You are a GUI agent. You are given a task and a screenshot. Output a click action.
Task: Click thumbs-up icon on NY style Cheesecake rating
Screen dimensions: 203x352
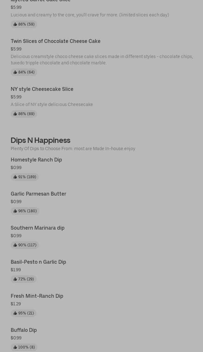point(15,114)
